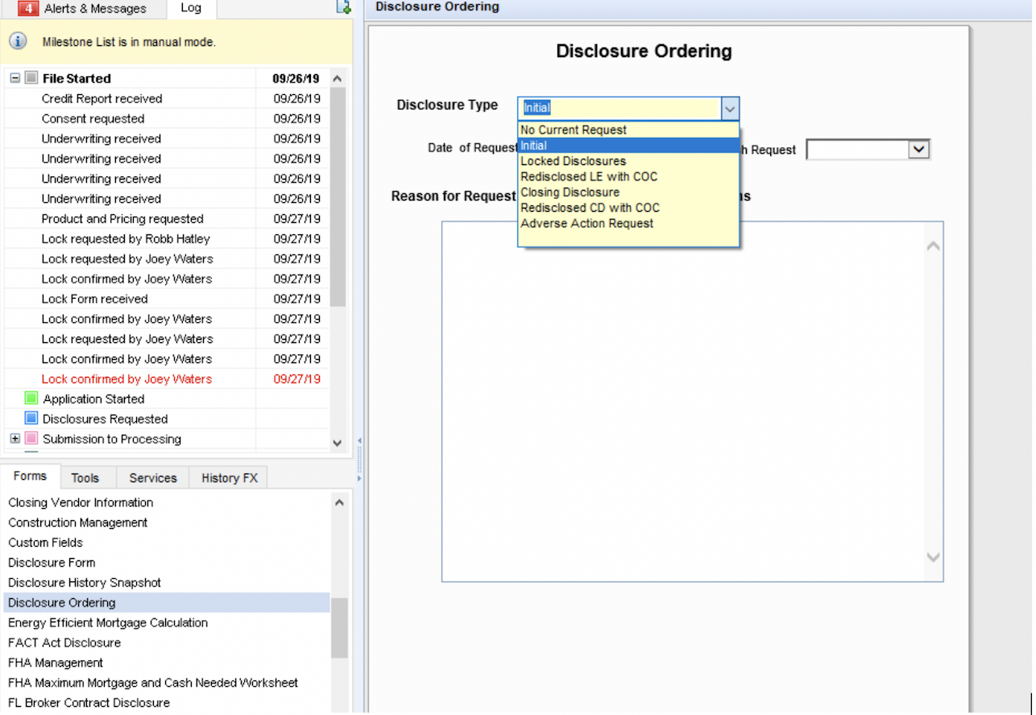The width and height of the screenshot is (1036, 715).
Task: Select Lock requested by Robb Hatley
Action: point(167,238)
